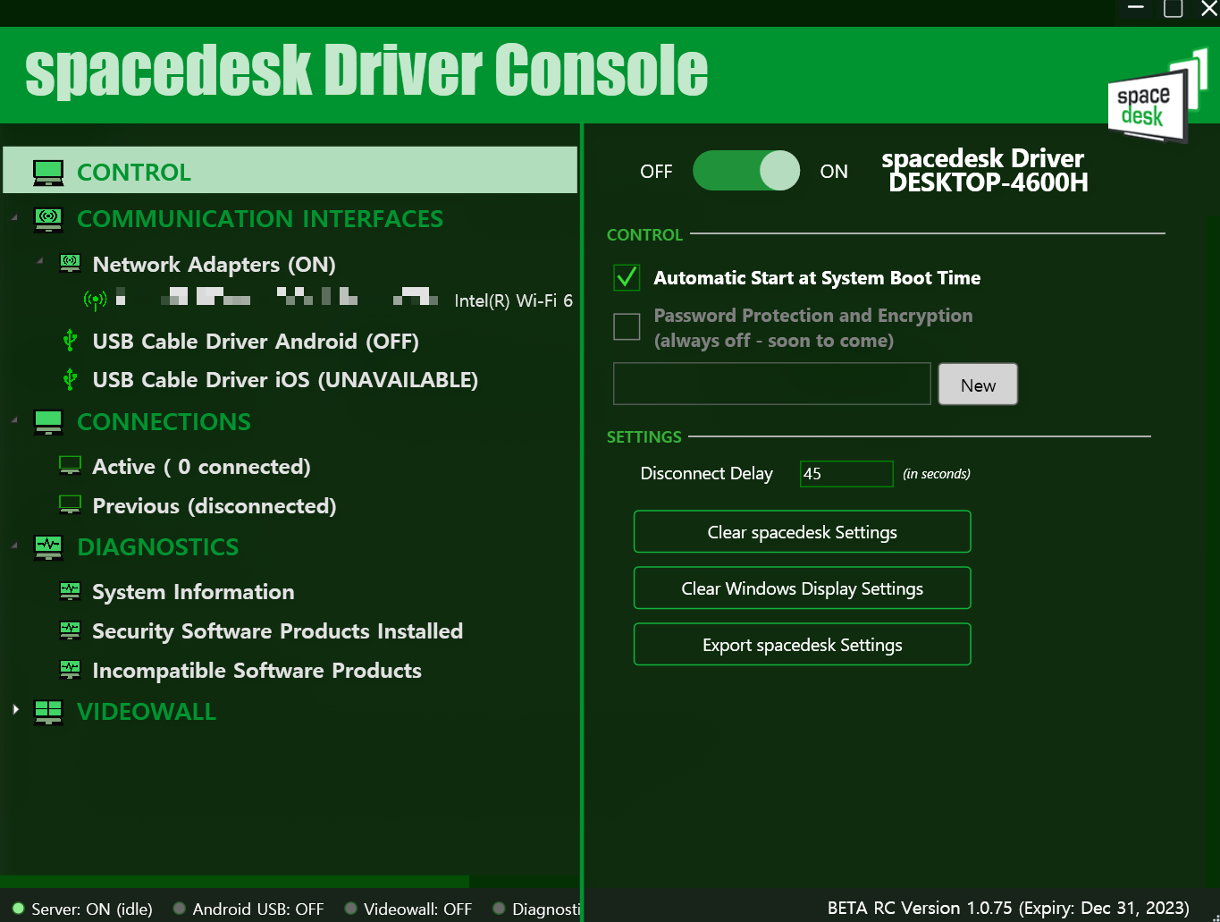Click the DIAGNOSTICS pulse monitor icon
Screen dimensions: 1220x922
coord(48,547)
